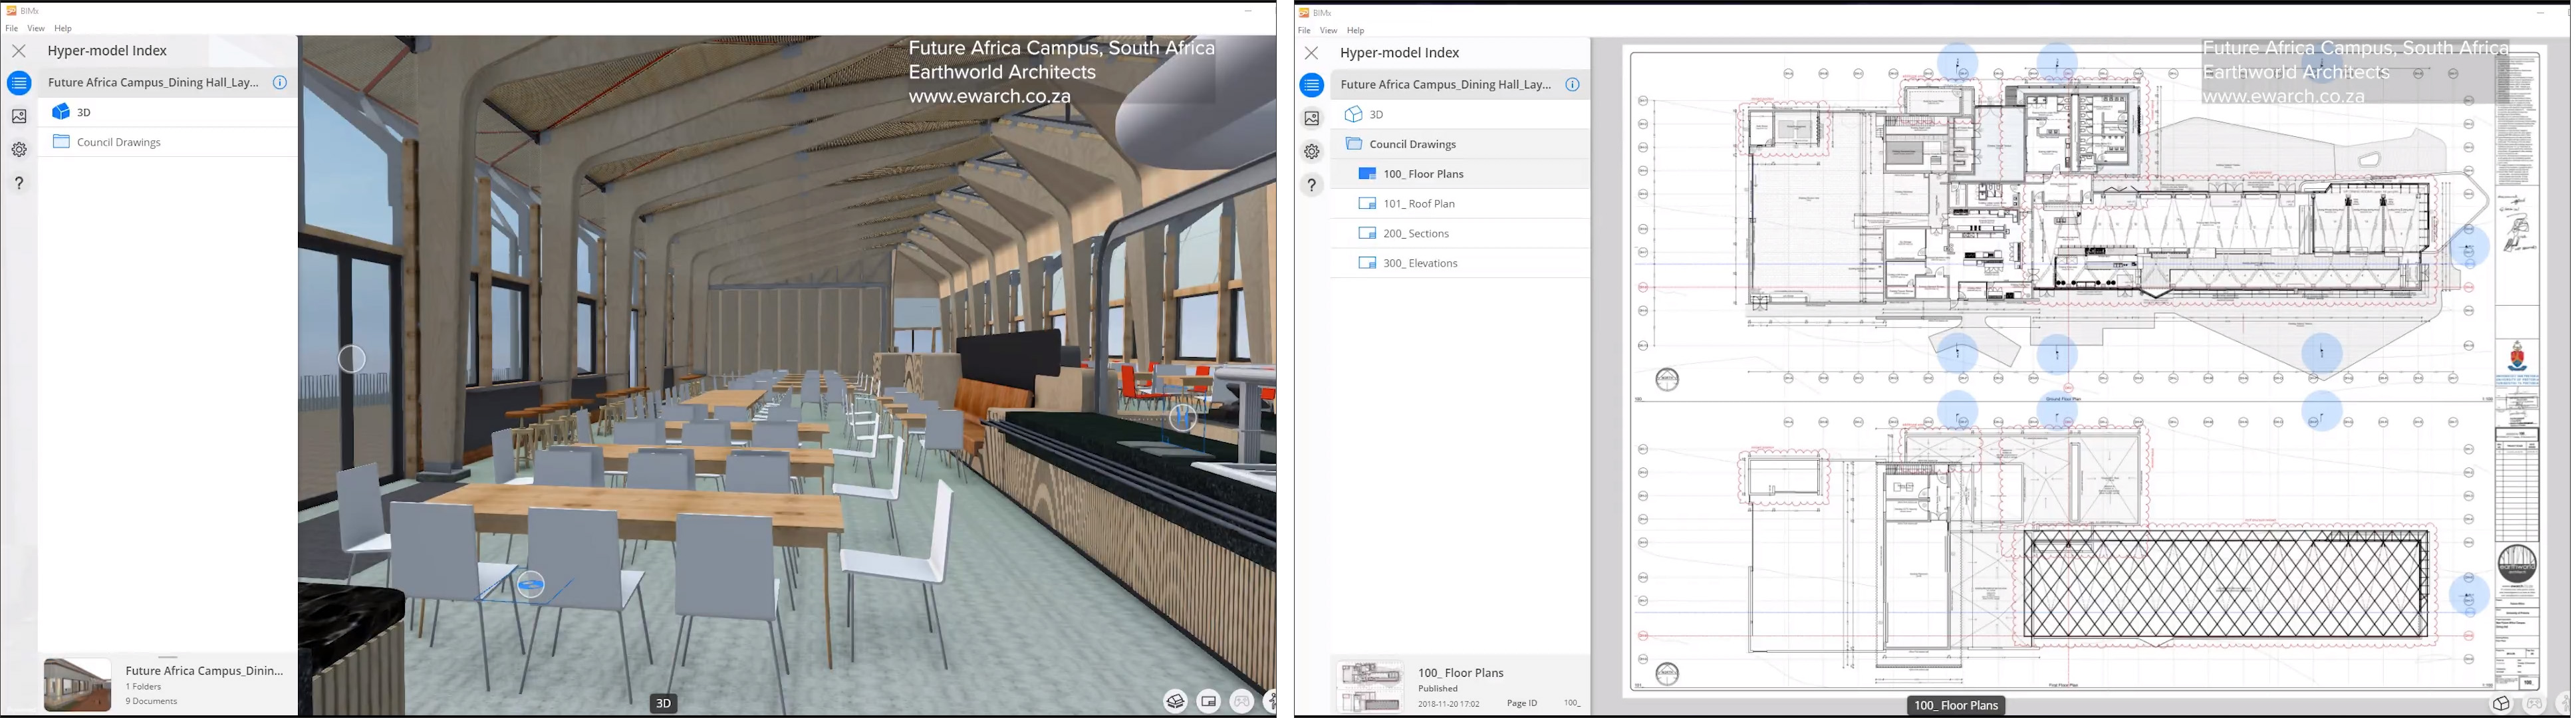Image resolution: width=2576 pixels, height=718 pixels.
Task: Select the index list icon in right window sidebar
Action: (1312, 85)
